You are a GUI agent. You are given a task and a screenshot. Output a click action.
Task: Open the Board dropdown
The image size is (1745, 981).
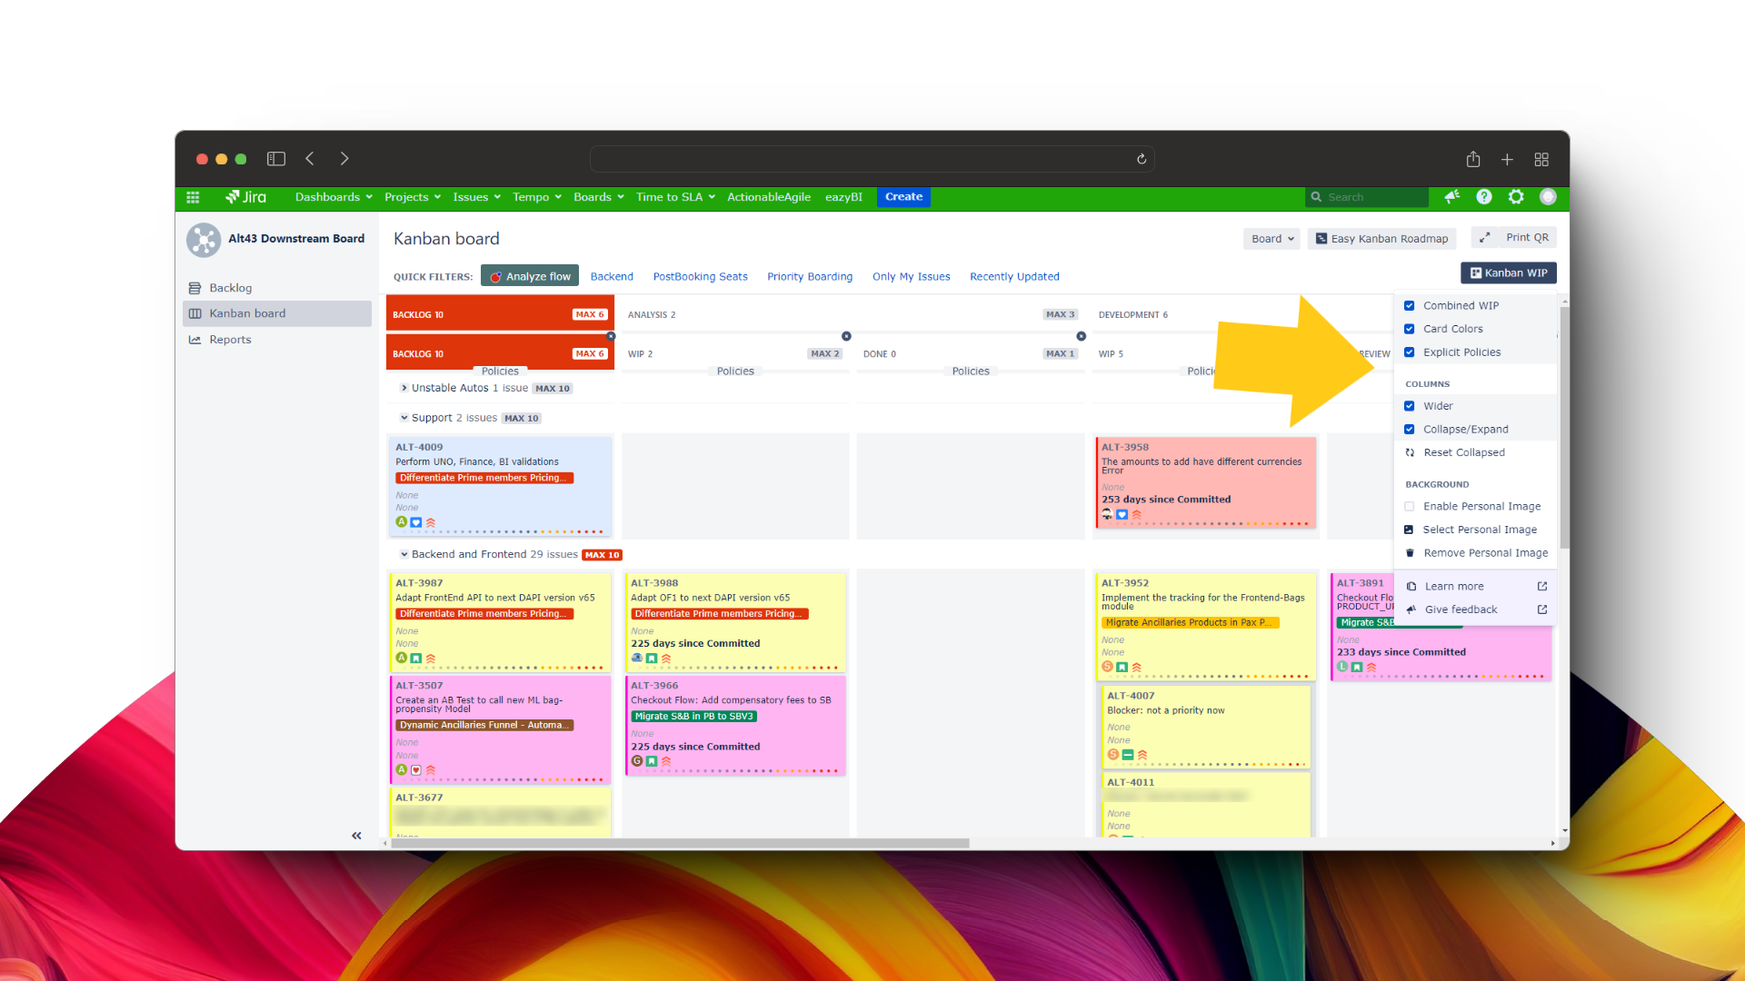tap(1271, 239)
